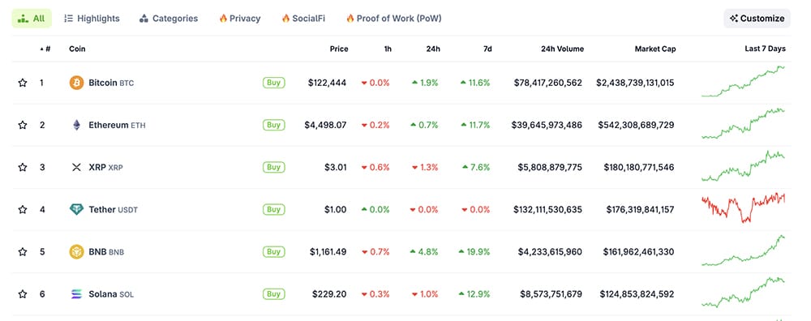Click the Solana logo icon

[x=76, y=294]
